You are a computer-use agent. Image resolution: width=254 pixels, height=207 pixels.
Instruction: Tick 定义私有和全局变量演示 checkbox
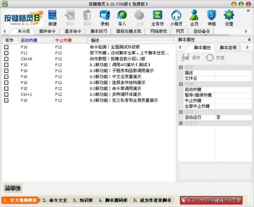coord(6,101)
